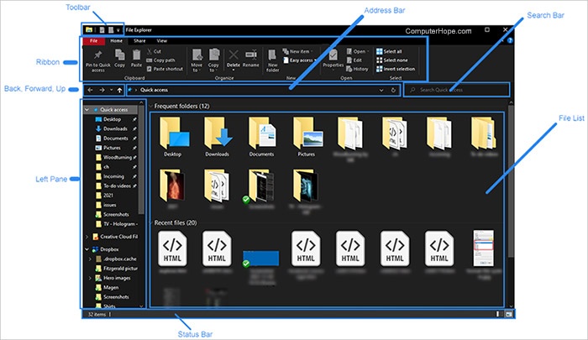Open the Downloads folder in Frequent folders
This screenshot has height=340, width=588.
[x=217, y=137]
